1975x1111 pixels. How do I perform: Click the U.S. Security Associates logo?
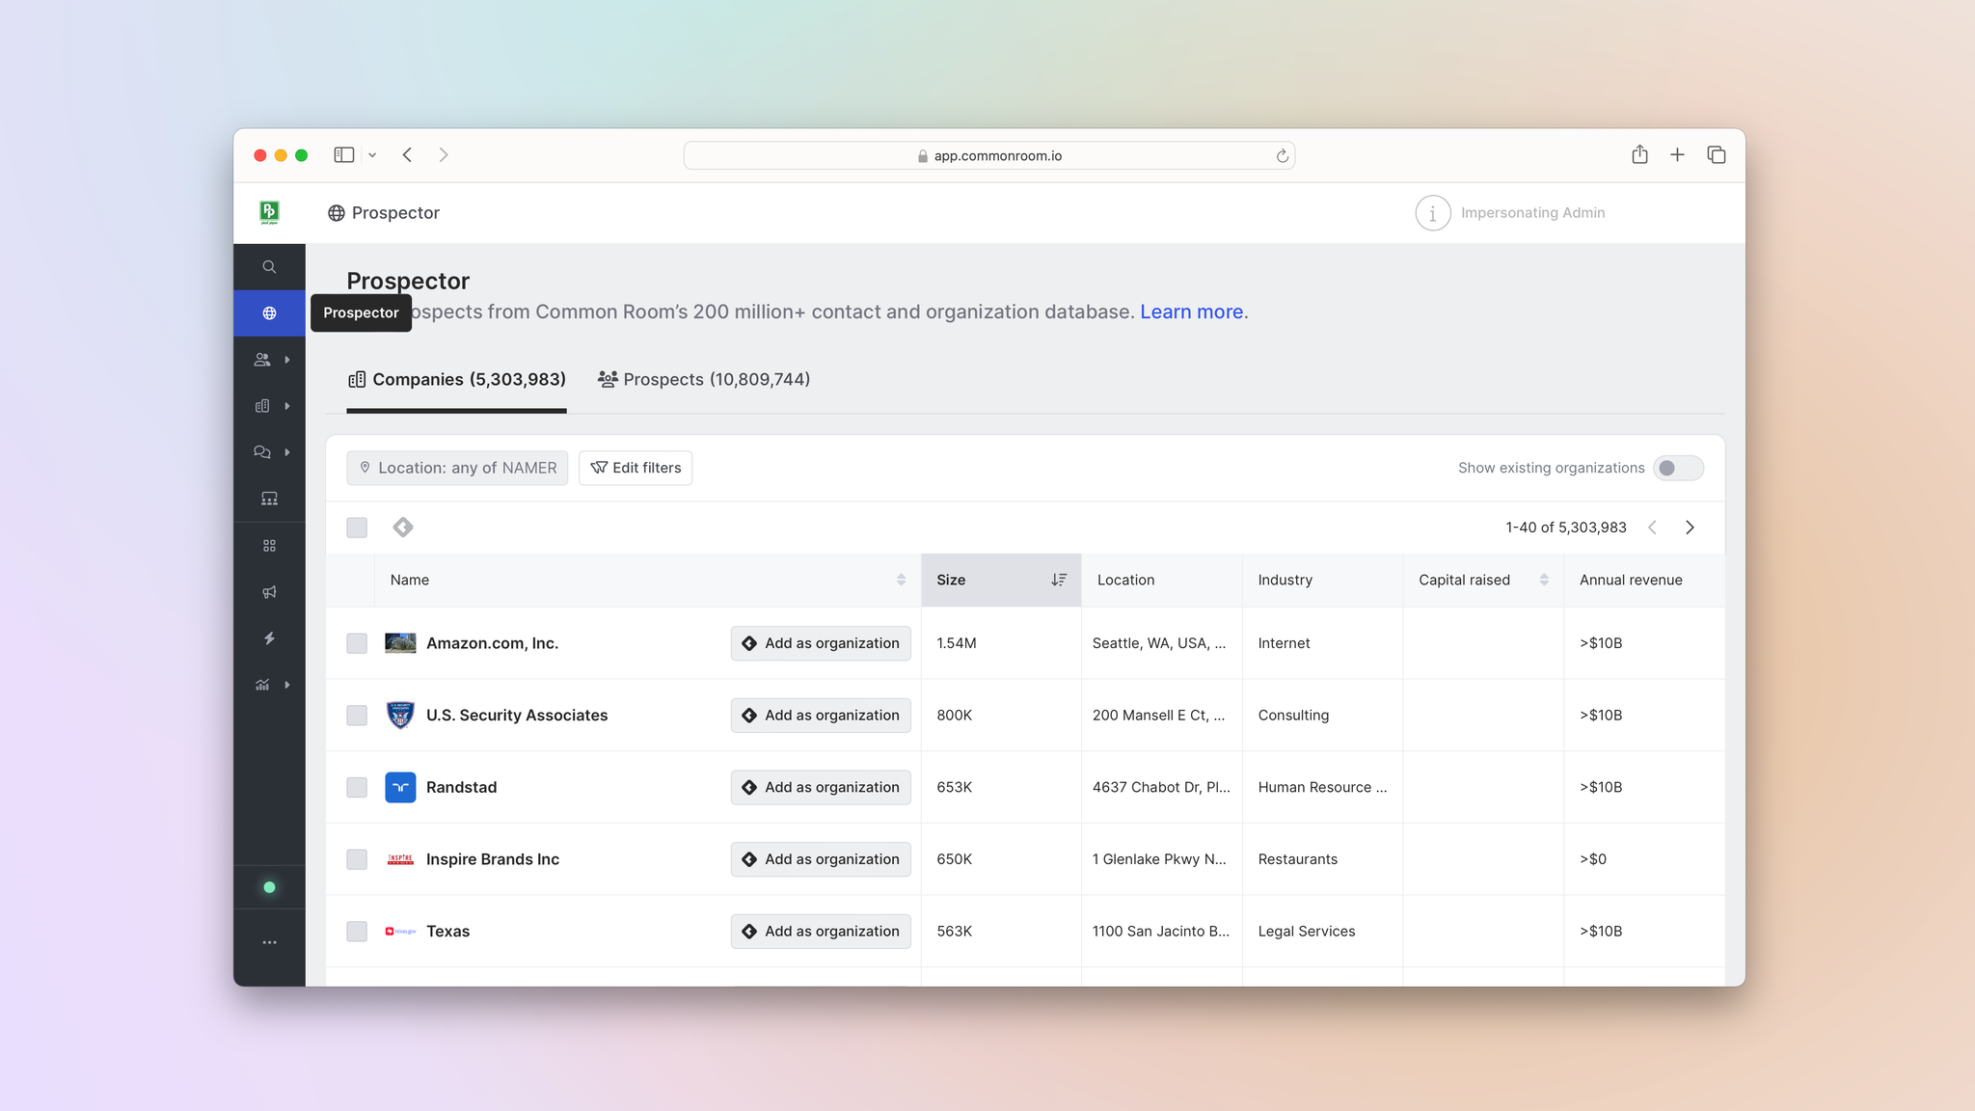[400, 716]
